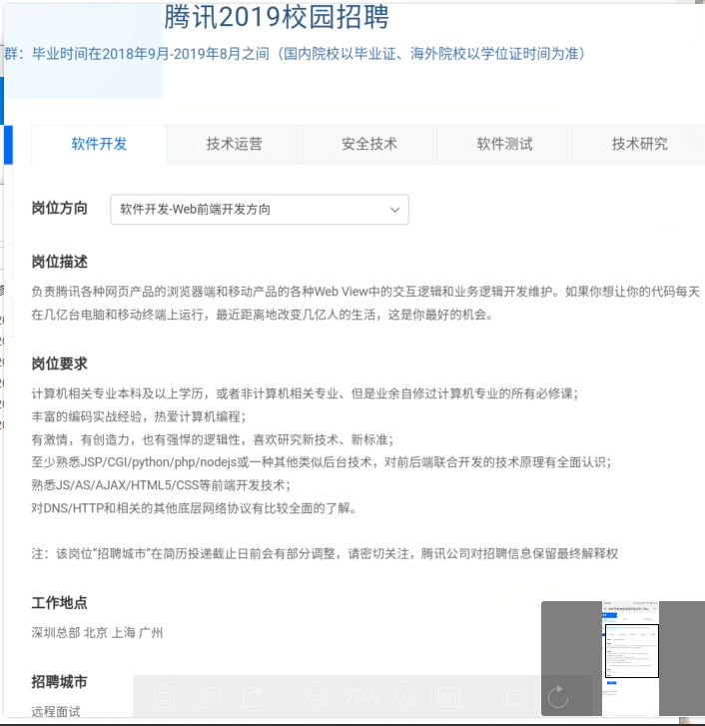Image resolution: width=705 pixels, height=726 pixels.
Task: Open the 安全技术 tab
Action: coord(369,144)
